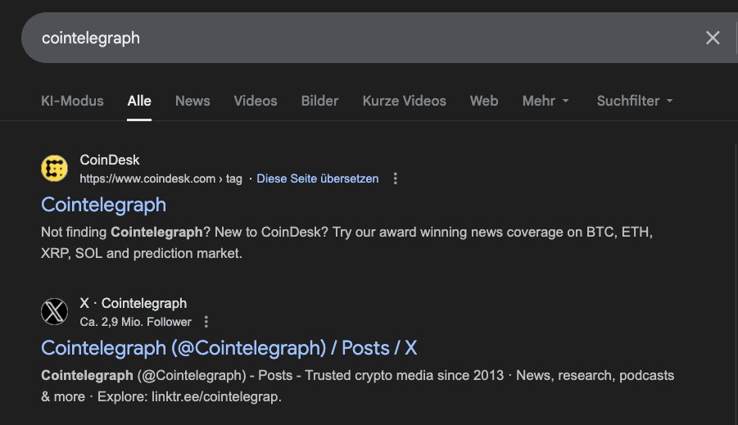This screenshot has width=738, height=425.
Task: Click the X logo favicon
Action: (x=55, y=311)
